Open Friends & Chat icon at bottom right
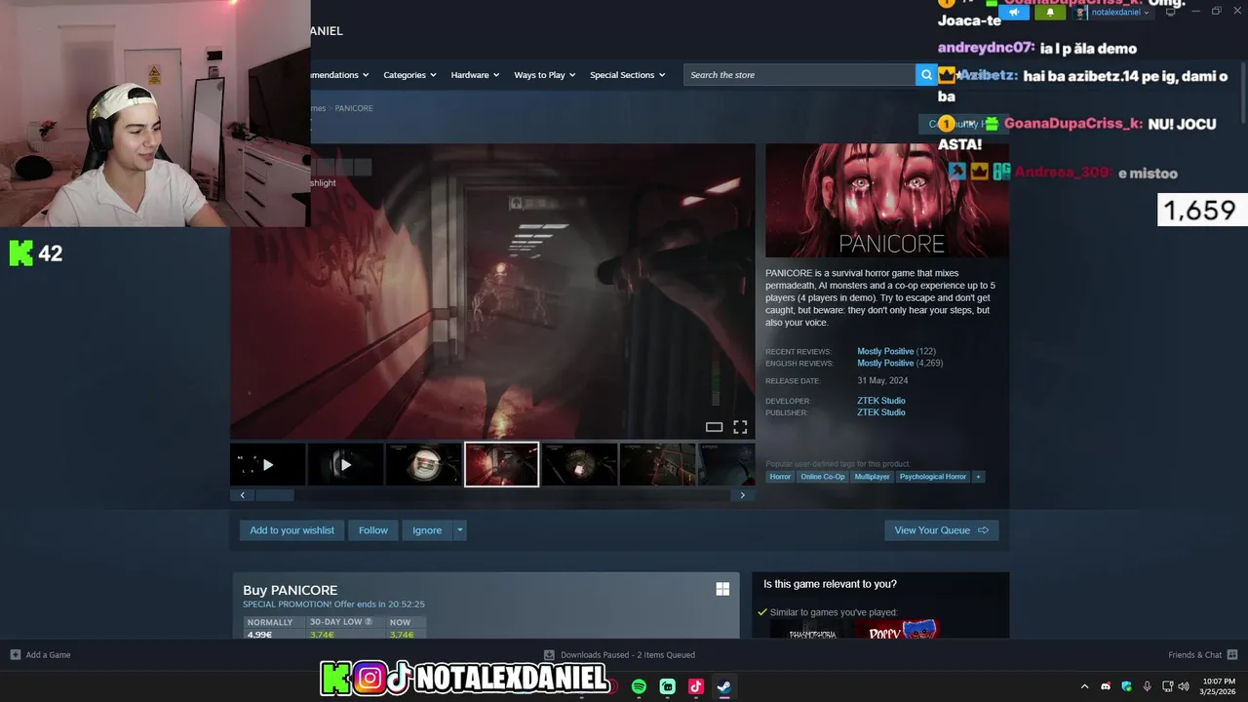This screenshot has height=702, width=1248. [1232, 654]
